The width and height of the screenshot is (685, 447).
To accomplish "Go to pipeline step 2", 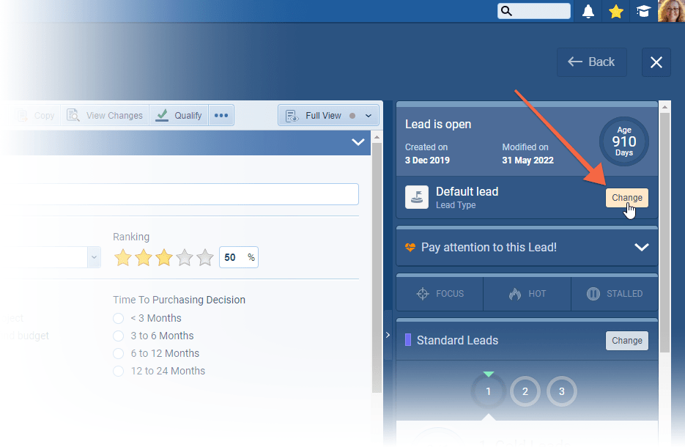I will 525,391.
